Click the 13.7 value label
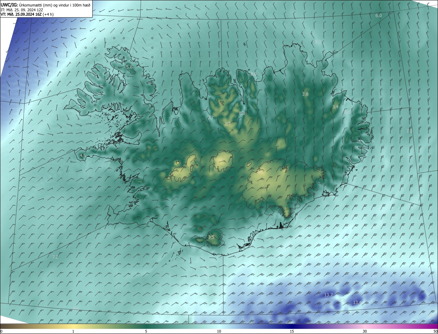 328,295
